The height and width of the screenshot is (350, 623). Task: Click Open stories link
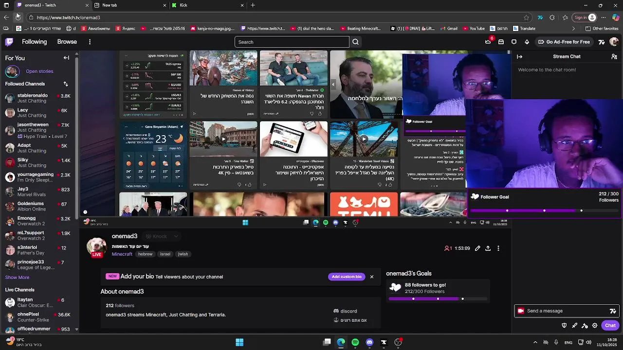pos(39,71)
